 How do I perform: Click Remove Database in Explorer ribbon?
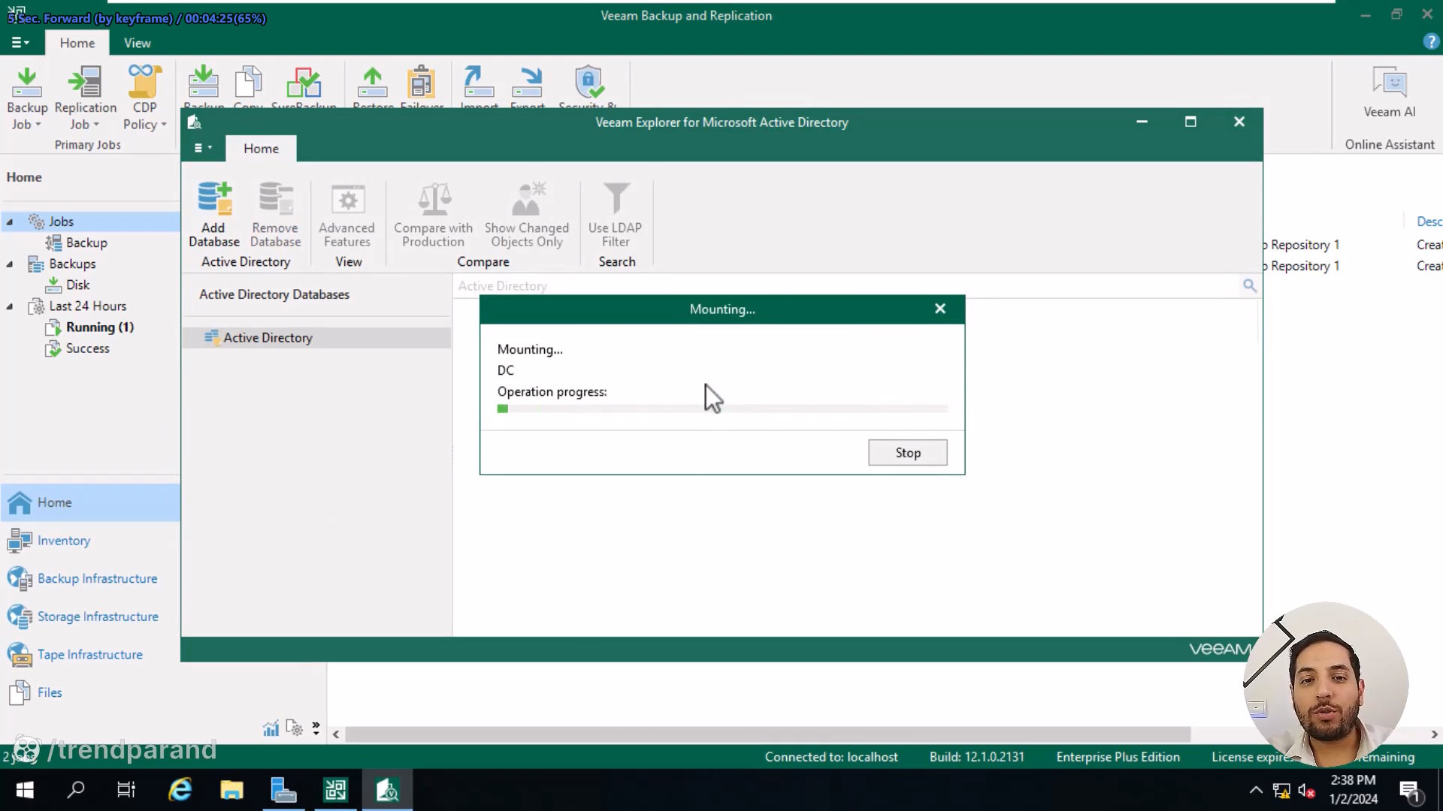coord(275,215)
